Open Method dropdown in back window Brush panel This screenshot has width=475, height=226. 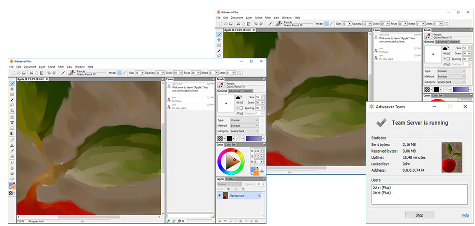click(x=451, y=77)
